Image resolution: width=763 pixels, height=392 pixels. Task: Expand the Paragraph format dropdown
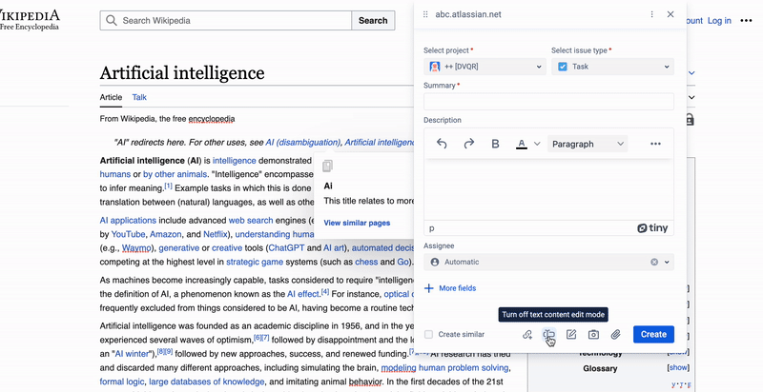point(588,144)
